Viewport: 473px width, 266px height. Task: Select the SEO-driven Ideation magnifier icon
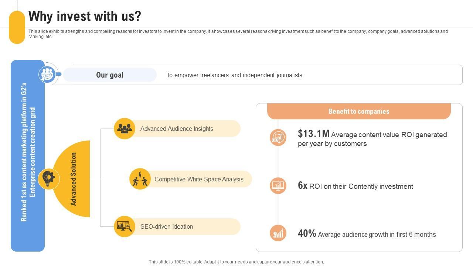click(125, 226)
